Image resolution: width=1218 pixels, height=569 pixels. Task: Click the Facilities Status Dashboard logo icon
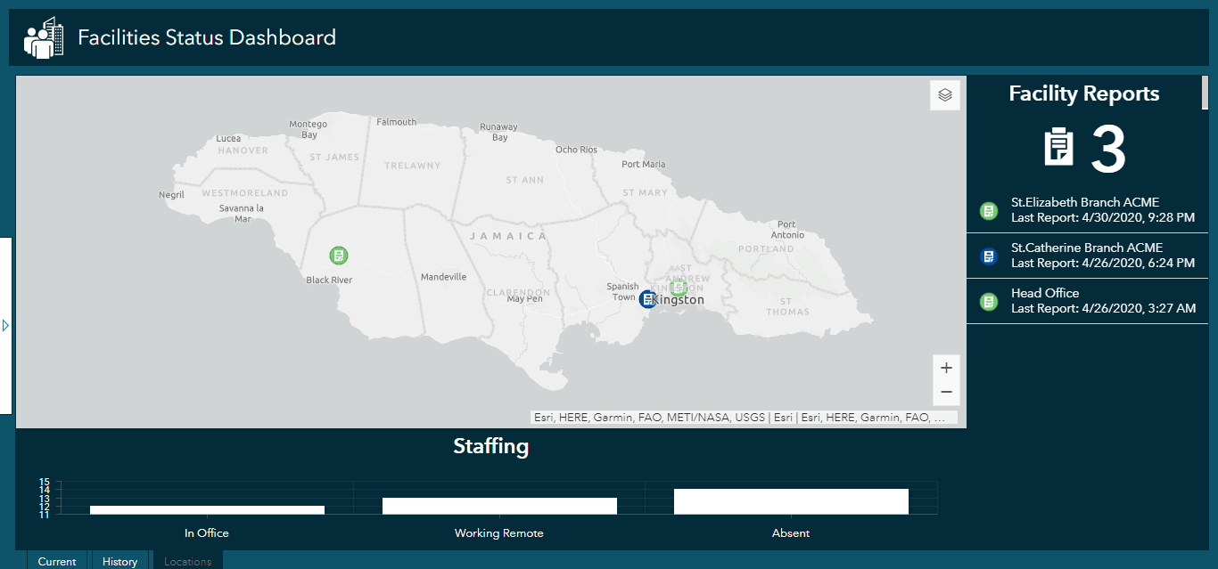[x=44, y=38]
